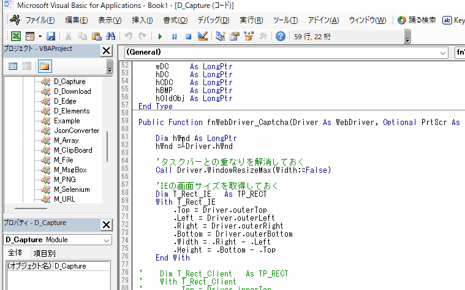Click the (オブジェクト名) value field D_Capture
Screen dimensions: 465x290
pos(81,266)
